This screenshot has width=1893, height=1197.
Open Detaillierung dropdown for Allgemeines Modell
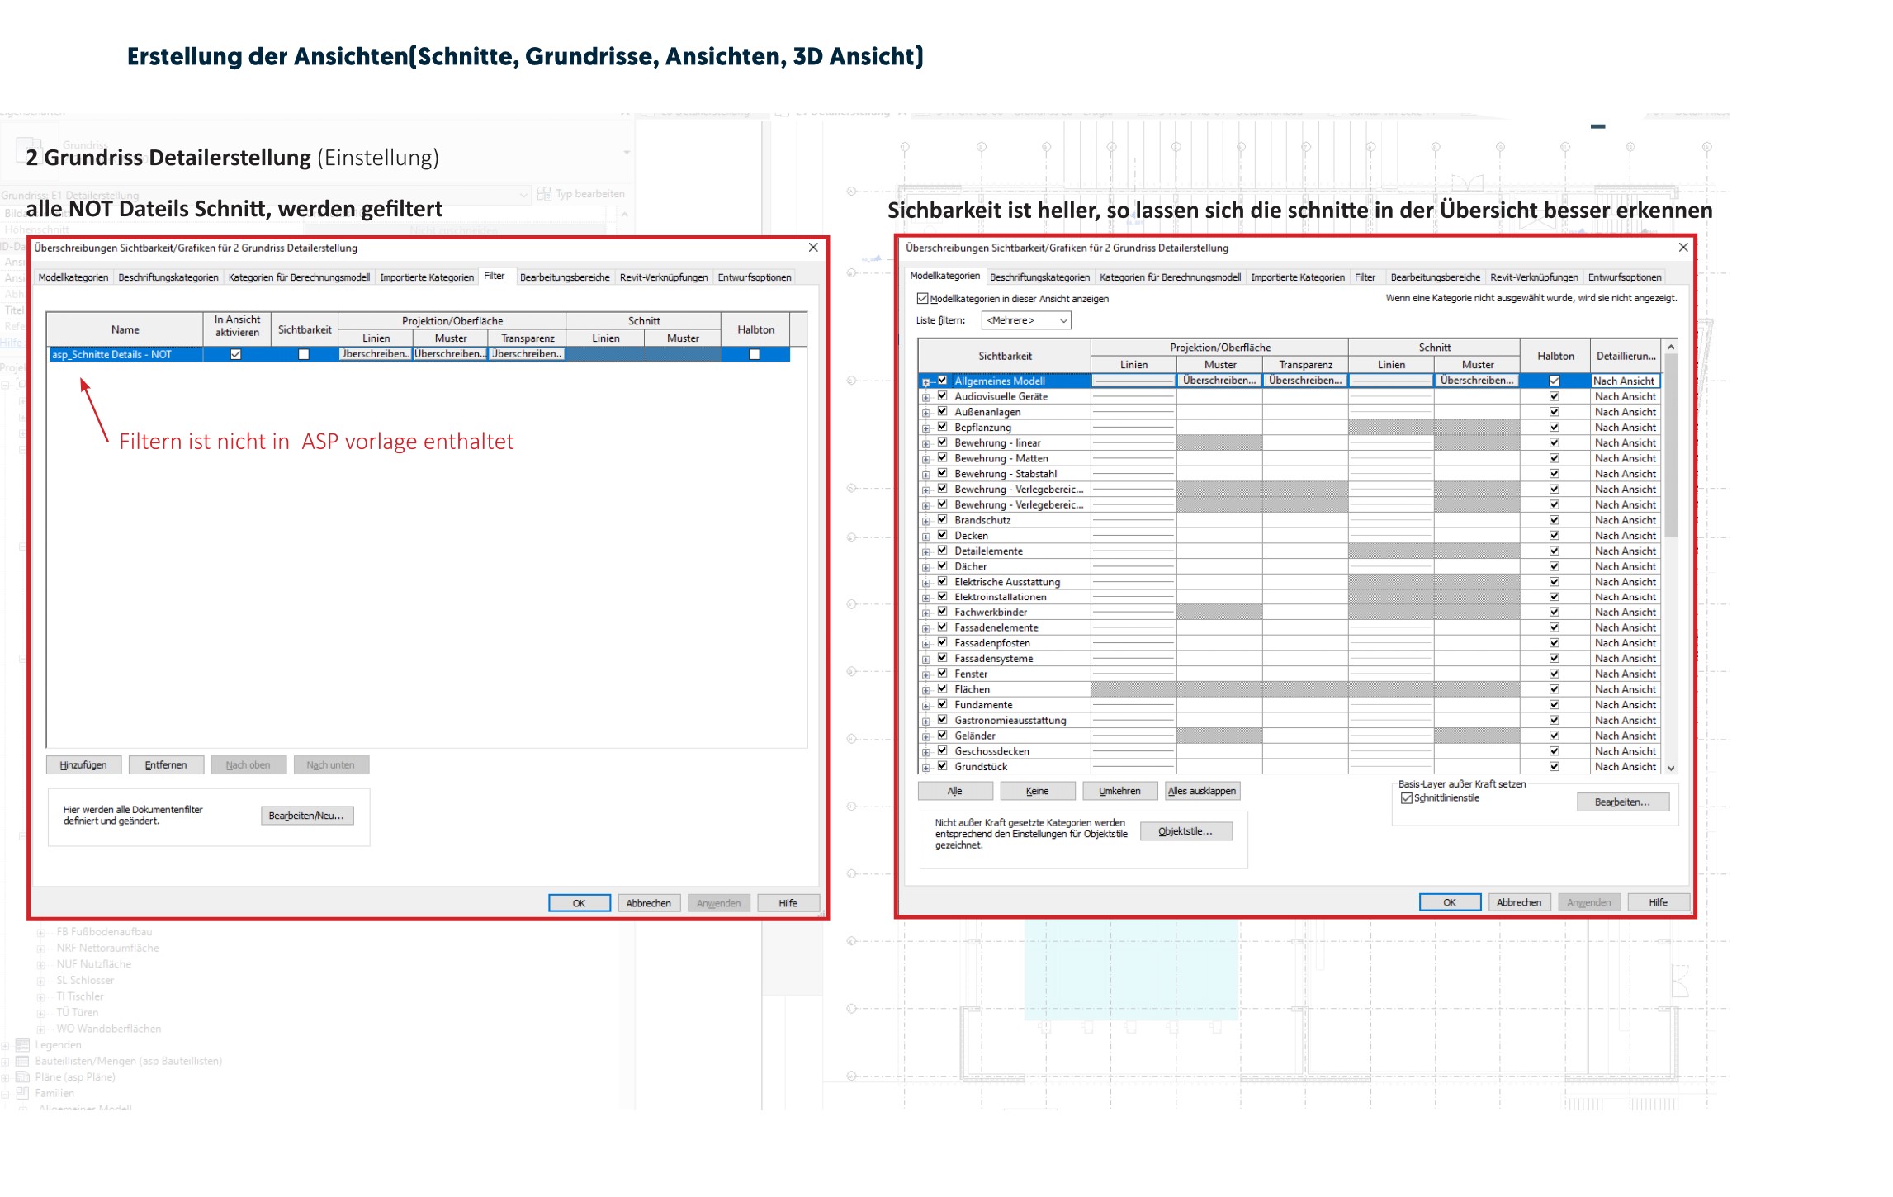[x=1625, y=381]
